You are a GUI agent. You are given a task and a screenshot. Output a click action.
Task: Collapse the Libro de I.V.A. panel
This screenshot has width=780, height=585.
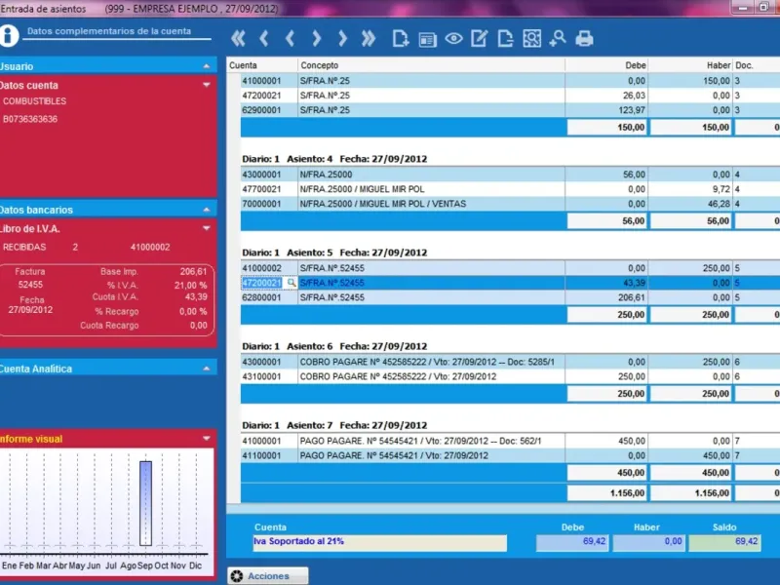[207, 228]
